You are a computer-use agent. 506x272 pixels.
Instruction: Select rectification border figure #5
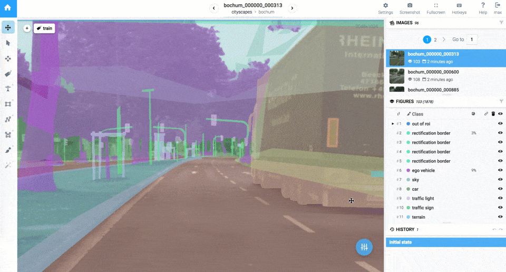coord(446,161)
